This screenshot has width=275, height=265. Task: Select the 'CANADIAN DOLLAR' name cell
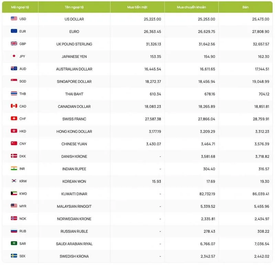[x=74, y=106]
